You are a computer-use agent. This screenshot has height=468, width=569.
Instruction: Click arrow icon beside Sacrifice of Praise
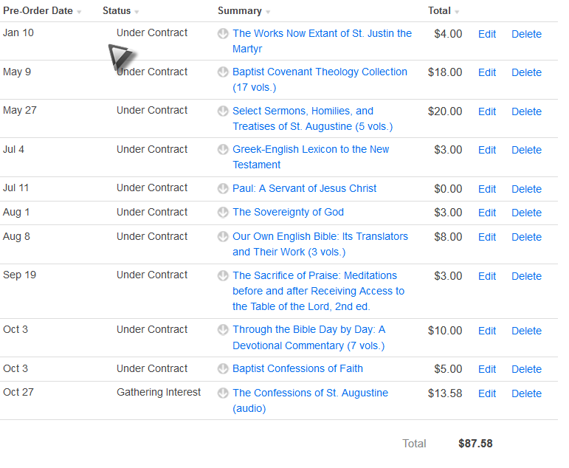[x=223, y=276]
